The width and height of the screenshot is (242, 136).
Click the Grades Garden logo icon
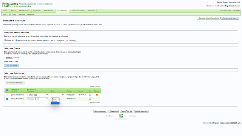[x=5, y=5]
